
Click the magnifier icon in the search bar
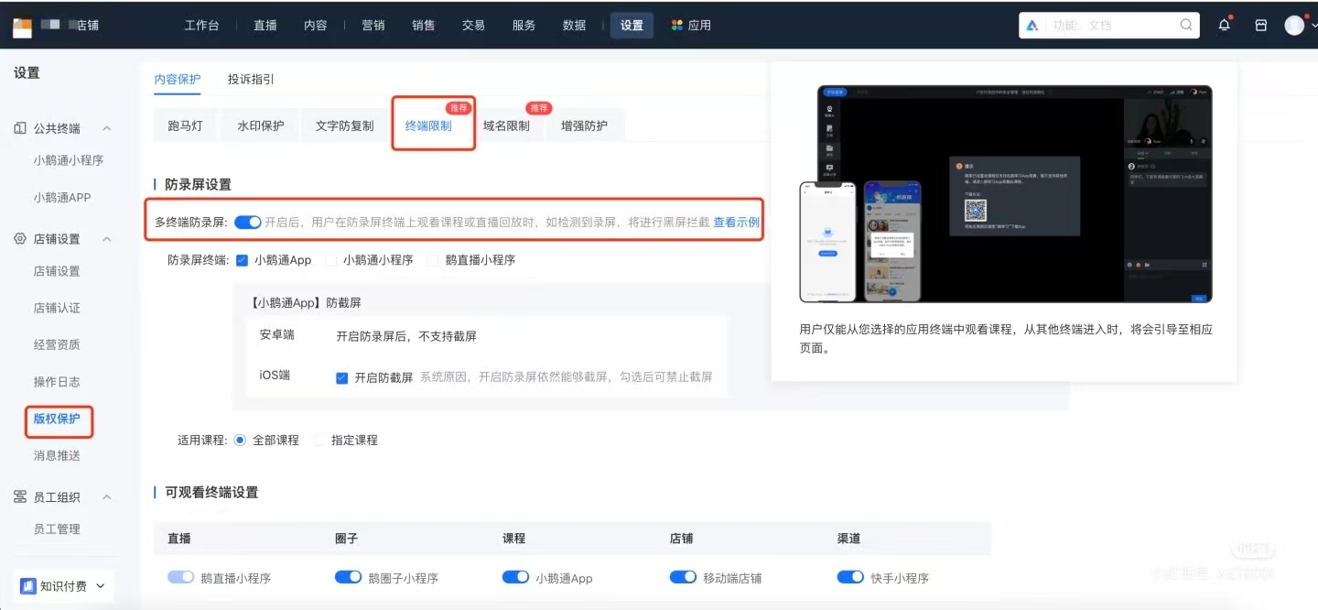(x=1185, y=25)
